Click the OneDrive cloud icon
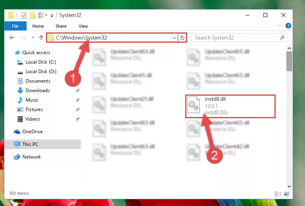Viewport: 305px width, 206px height. pyautogui.click(x=17, y=132)
